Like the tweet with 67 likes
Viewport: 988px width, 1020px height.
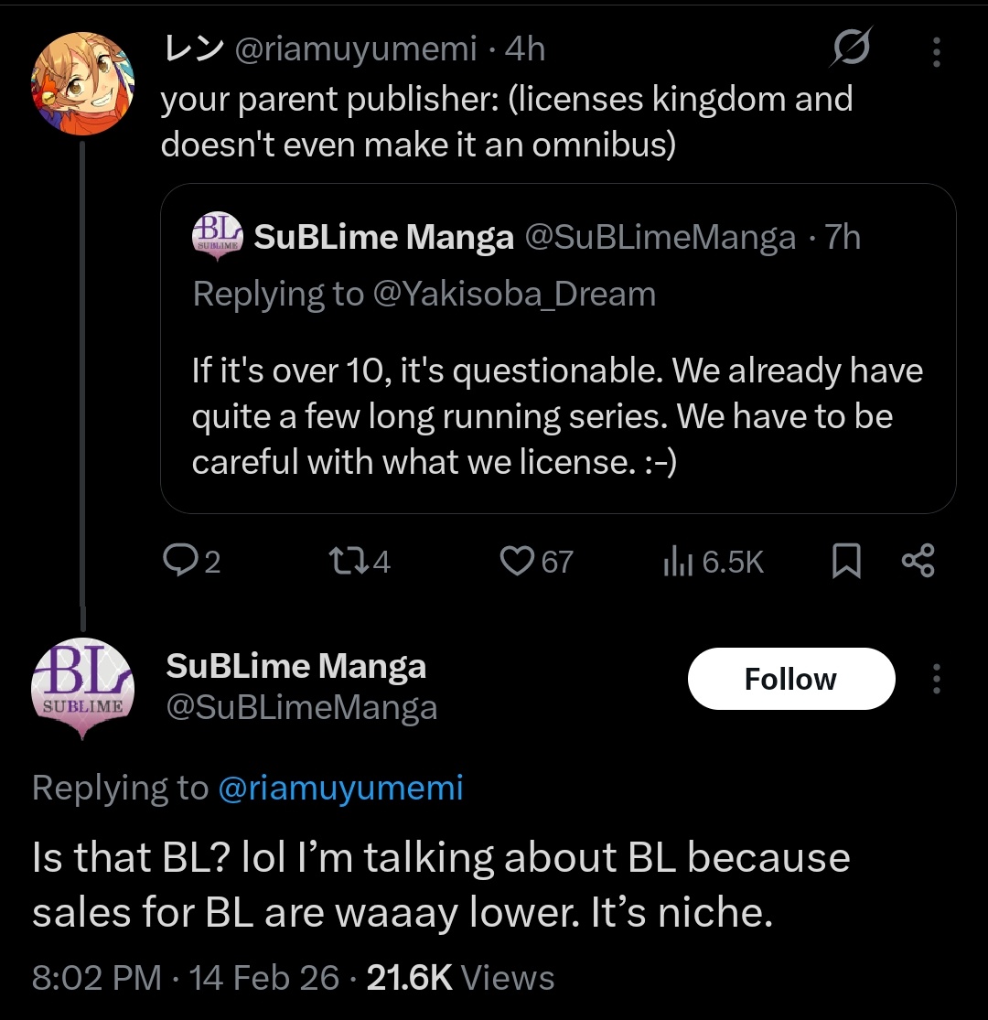click(x=518, y=560)
